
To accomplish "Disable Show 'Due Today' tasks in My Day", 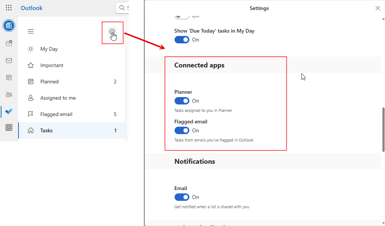I will pyautogui.click(x=182, y=40).
